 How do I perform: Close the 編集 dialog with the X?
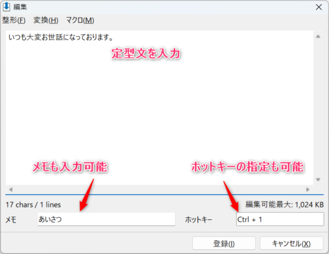pyautogui.click(x=318, y=7)
